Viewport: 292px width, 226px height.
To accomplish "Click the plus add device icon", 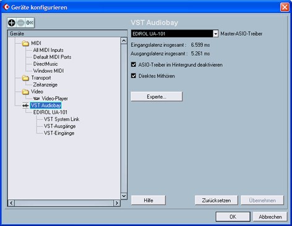I will click(12, 23).
